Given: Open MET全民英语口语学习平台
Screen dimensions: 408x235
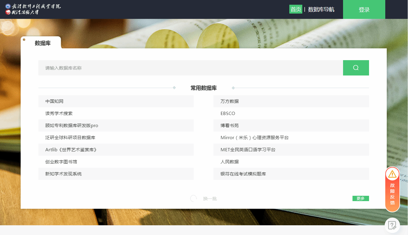Looking at the screenshot, I should (x=248, y=150).
